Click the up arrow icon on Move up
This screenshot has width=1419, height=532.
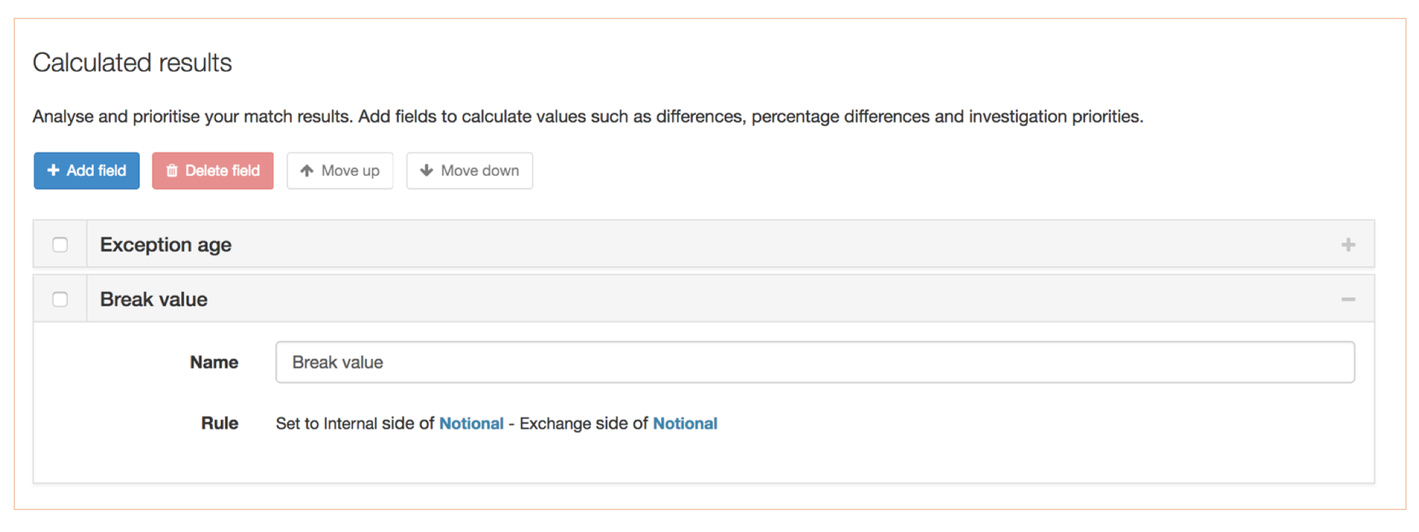click(x=307, y=170)
